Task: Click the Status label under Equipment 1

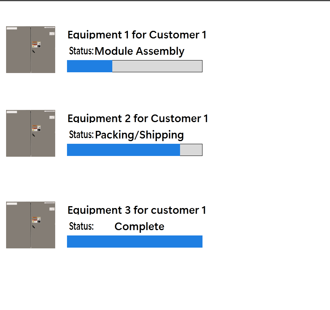Action: [x=81, y=51]
